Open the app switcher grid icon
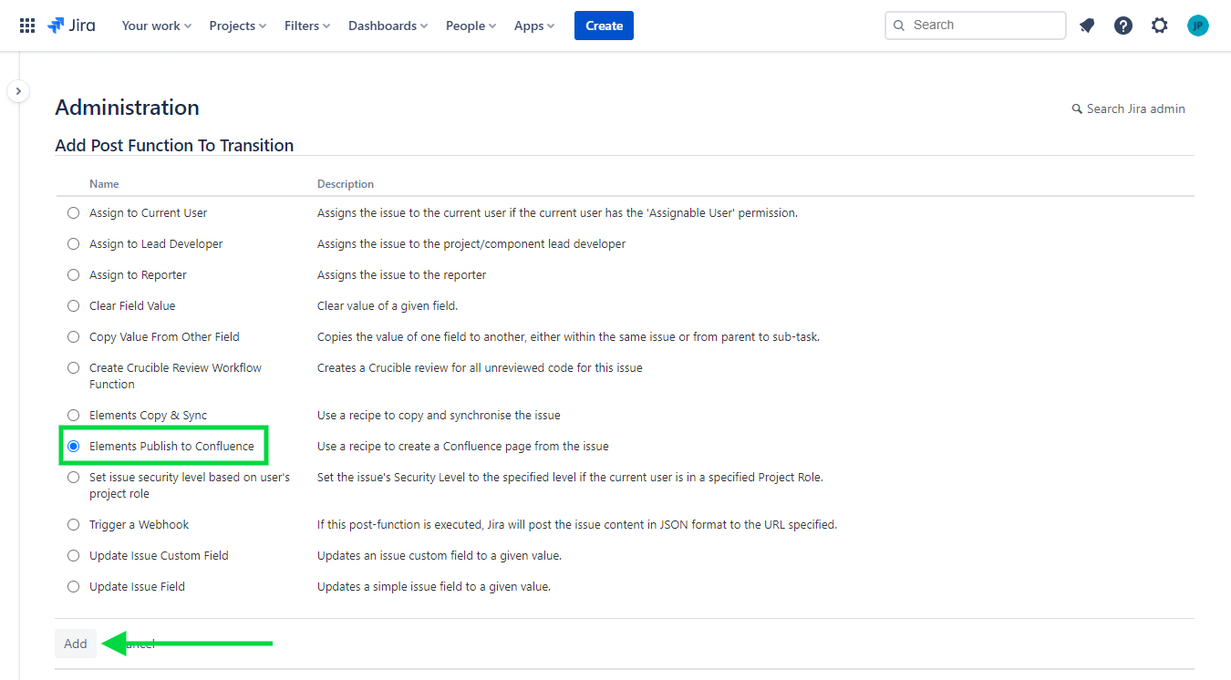Screen dimensions: 1231x680 [x=27, y=26]
